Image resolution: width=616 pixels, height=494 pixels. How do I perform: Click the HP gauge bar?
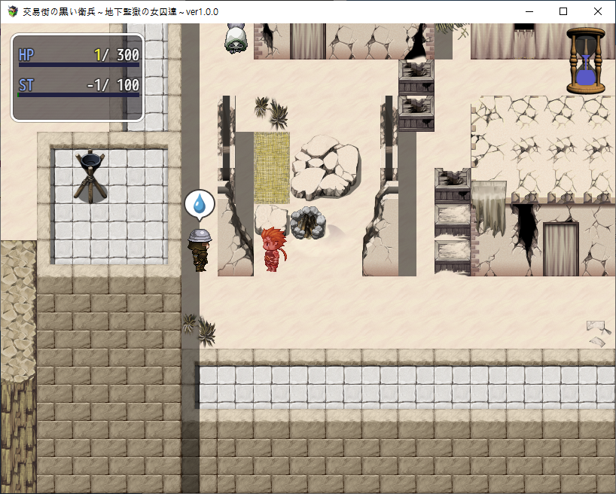pos(78,65)
